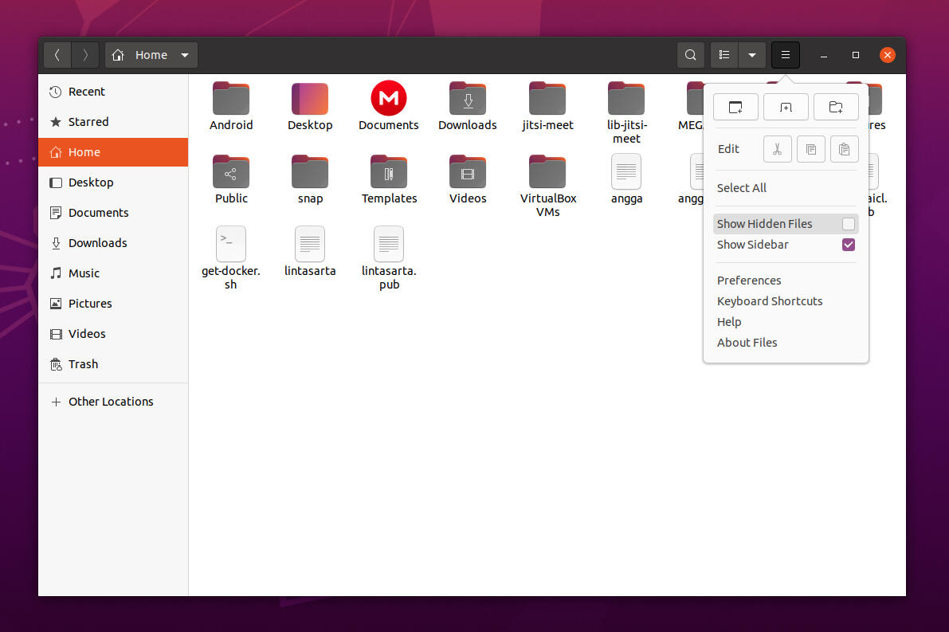This screenshot has width=949, height=632.
Task: Uncheck the Show Sidebar checkbox
Action: tap(849, 245)
